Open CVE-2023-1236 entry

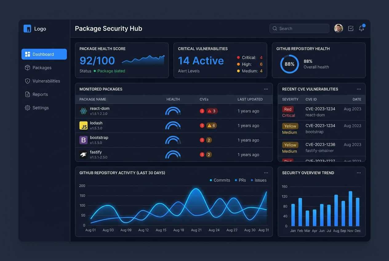320,144
